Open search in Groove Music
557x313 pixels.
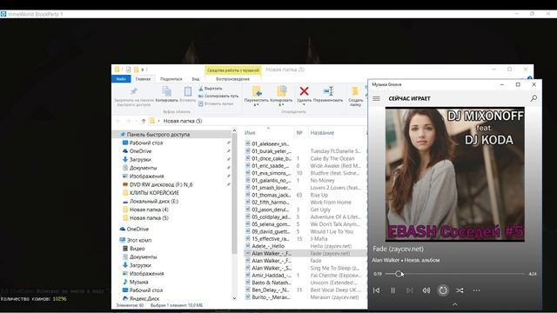pyautogui.click(x=534, y=98)
